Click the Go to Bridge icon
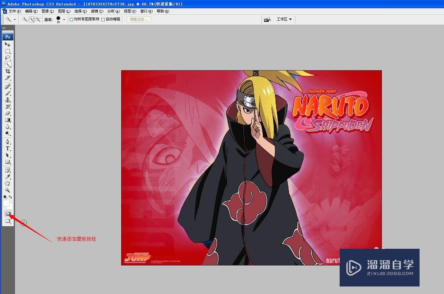Image resolution: width=444 pixels, height=294 pixels. [267, 20]
